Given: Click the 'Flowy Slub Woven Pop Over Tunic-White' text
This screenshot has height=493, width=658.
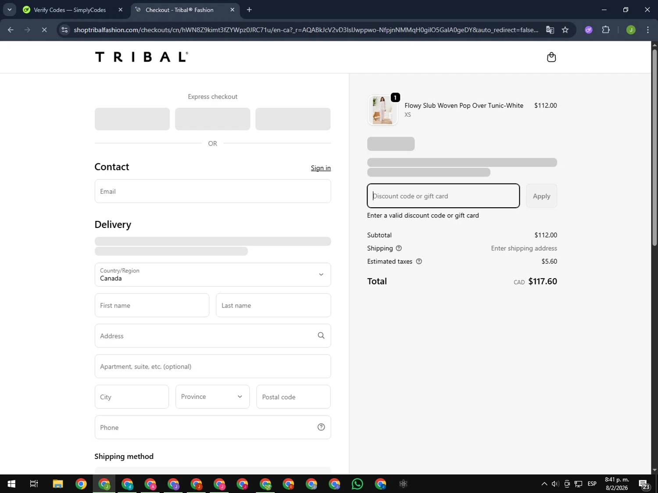Looking at the screenshot, I should [x=464, y=105].
